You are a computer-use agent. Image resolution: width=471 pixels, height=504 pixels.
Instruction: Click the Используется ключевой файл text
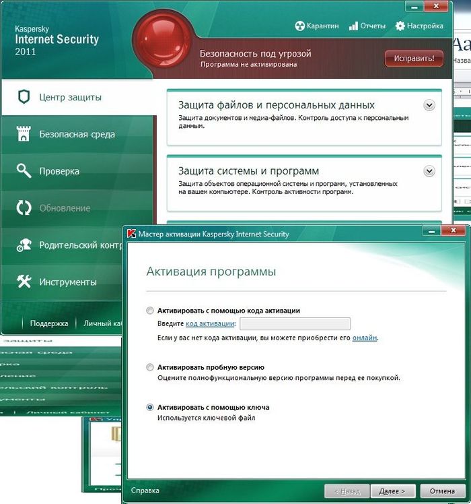click(x=206, y=418)
